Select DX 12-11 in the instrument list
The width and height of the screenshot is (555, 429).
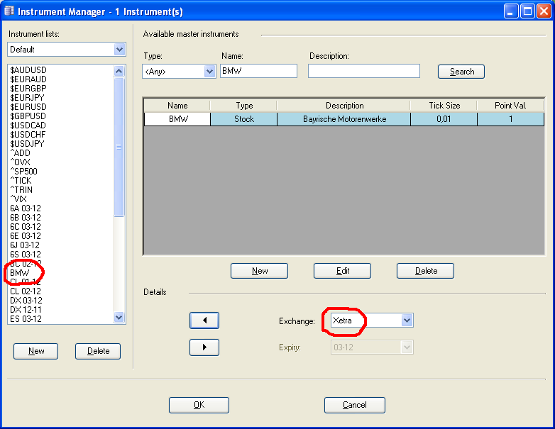[26, 309]
